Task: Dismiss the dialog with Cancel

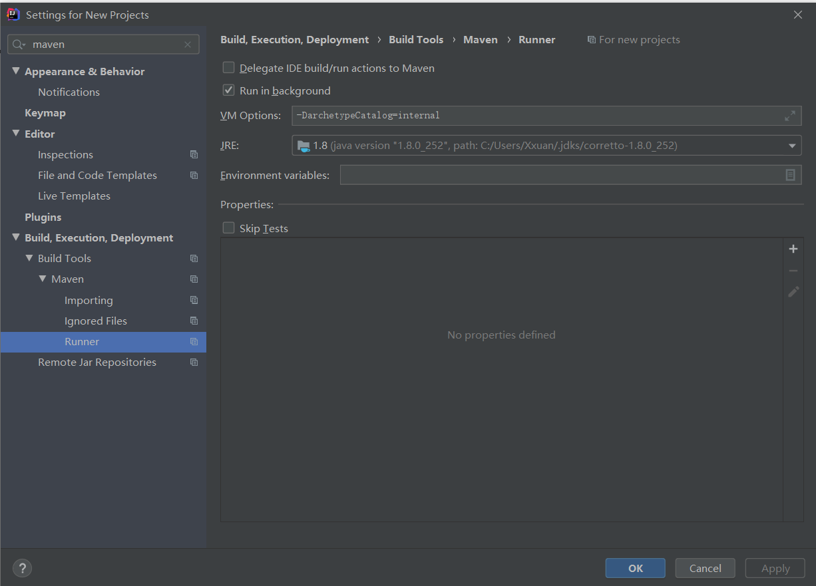Action: coord(706,568)
